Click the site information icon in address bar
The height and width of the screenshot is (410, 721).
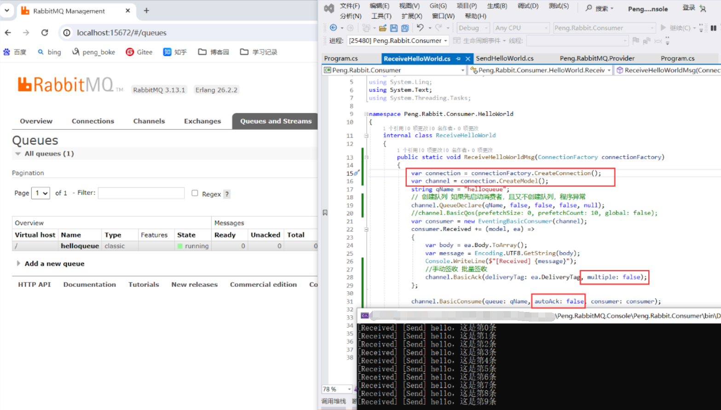pyautogui.click(x=67, y=33)
